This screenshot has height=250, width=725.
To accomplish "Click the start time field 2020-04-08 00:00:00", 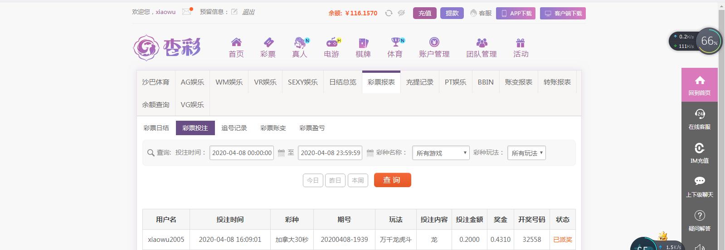I will [x=242, y=153].
